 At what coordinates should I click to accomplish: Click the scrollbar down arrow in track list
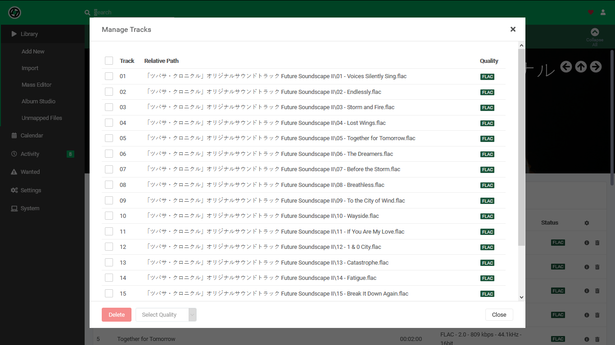521,297
